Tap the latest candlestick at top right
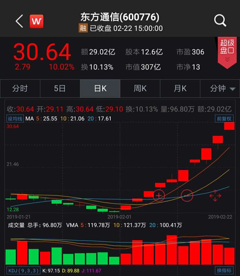240x276 pixels. (229, 126)
